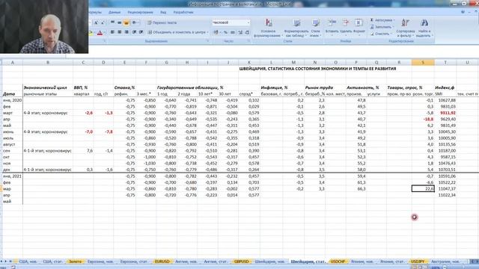
Task: Click the red Font Color A icon
Action: [x=100, y=32]
